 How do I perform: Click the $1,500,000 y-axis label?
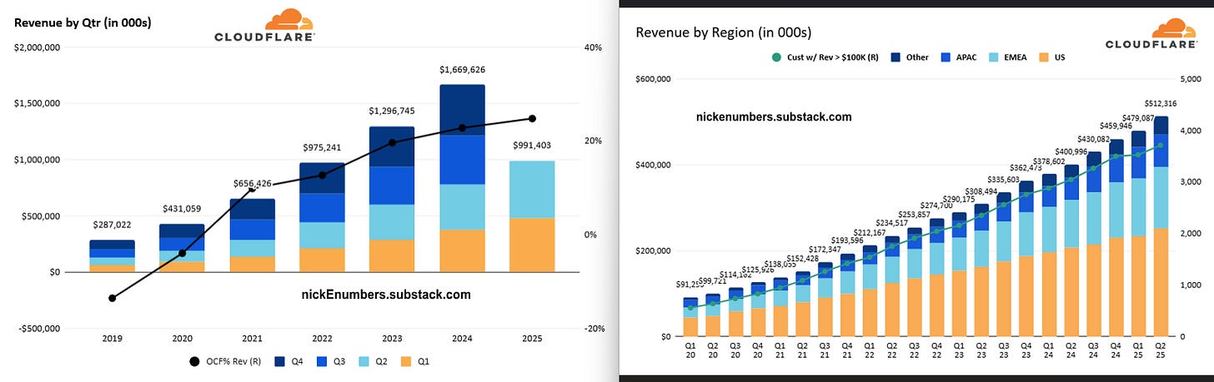coord(38,104)
